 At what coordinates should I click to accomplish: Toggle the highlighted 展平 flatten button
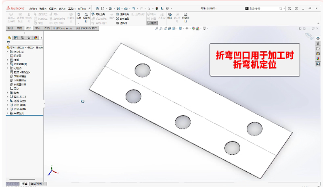tap(152, 23)
